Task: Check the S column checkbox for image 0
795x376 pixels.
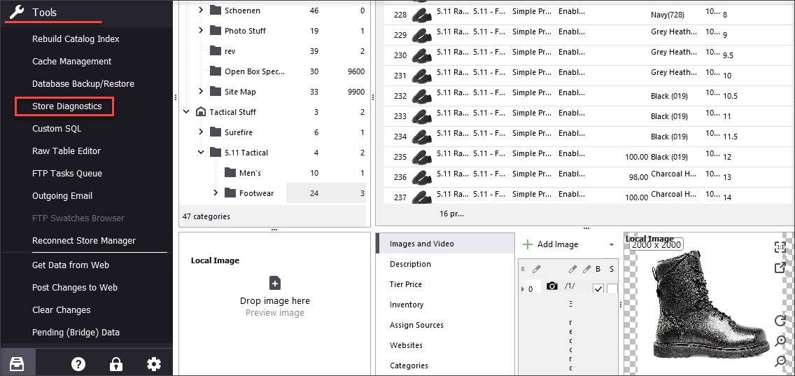Action: [612, 288]
